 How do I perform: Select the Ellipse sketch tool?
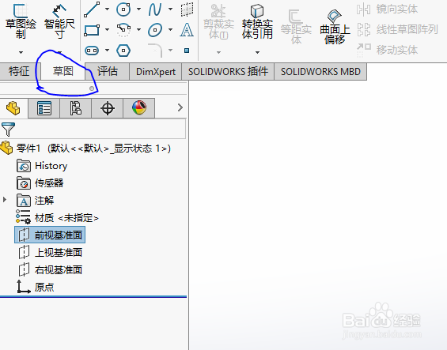tap(155, 29)
